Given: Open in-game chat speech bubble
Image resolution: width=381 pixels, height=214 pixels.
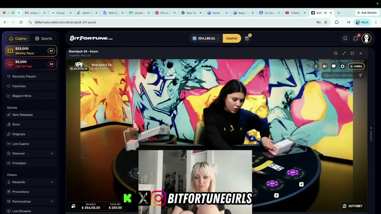Looking at the screenshot, I should coord(334,66).
